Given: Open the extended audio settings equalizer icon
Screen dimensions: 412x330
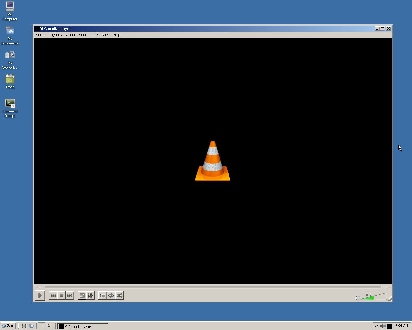Looking at the screenshot, I should (90, 295).
